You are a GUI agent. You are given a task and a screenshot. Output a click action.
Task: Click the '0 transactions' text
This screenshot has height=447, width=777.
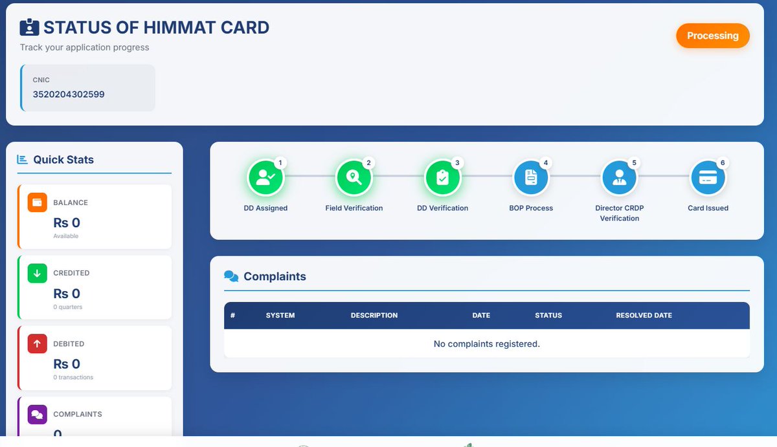tap(73, 377)
